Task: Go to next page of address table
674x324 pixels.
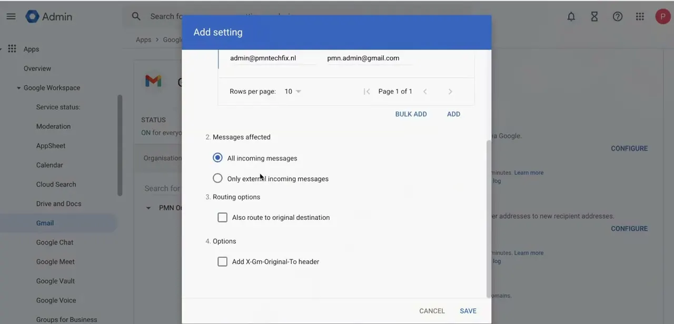Action: point(450,92)
